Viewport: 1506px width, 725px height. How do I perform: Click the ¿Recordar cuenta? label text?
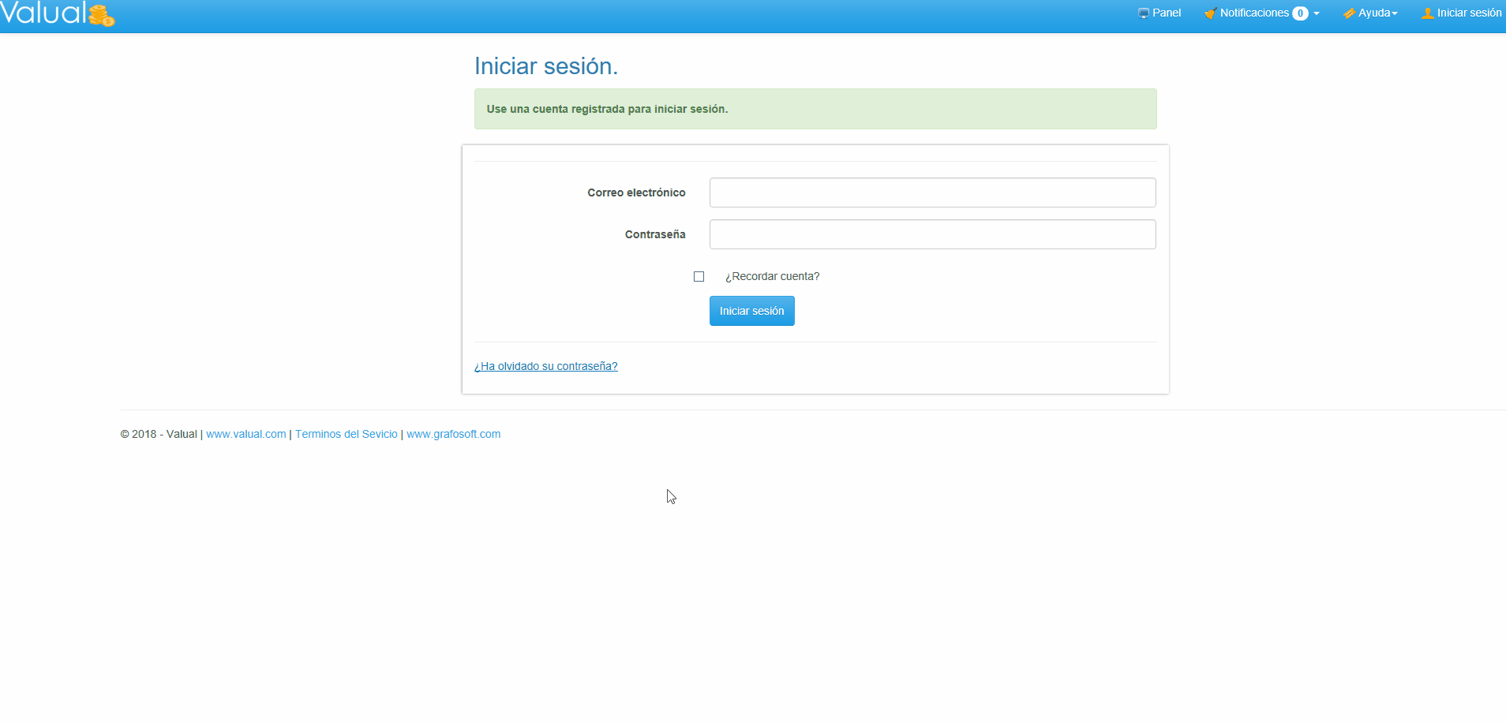pos(772,277)
